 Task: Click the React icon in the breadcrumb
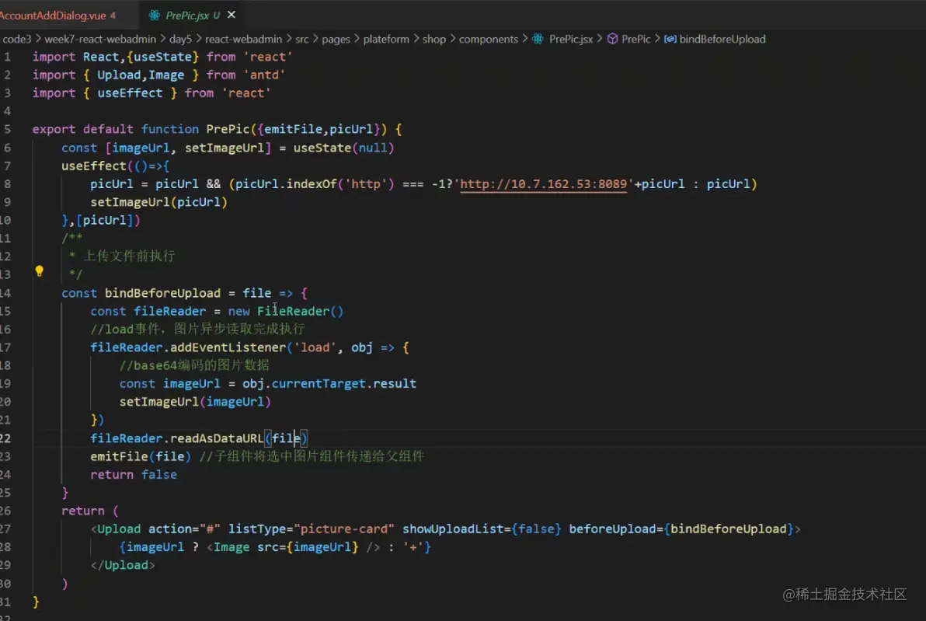click(x=538, y=39)
